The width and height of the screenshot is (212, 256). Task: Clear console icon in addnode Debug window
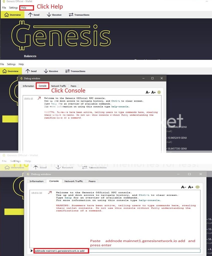pos(198,187)
